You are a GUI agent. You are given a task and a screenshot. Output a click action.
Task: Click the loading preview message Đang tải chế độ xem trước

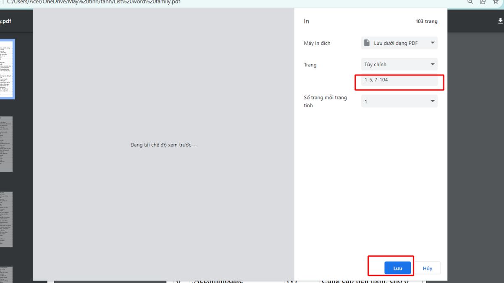coord(163,145)
